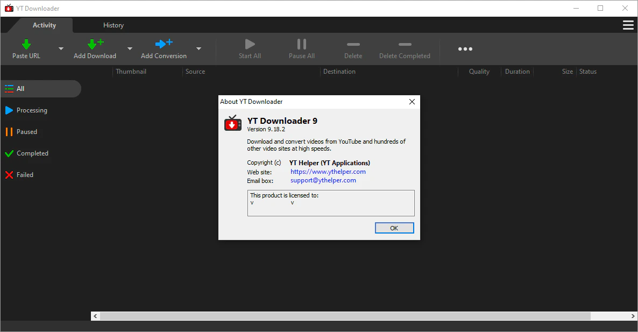Select the Activity tab
This screenshot has width=638, height=332.
click(44, 25)
